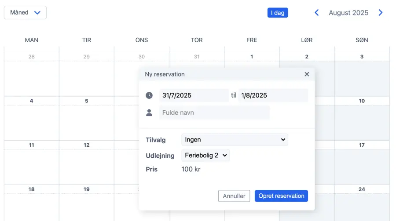The width and height of the screenshot is (396, 221).
Task: Select day 29 of previous month
Action: 87,75
